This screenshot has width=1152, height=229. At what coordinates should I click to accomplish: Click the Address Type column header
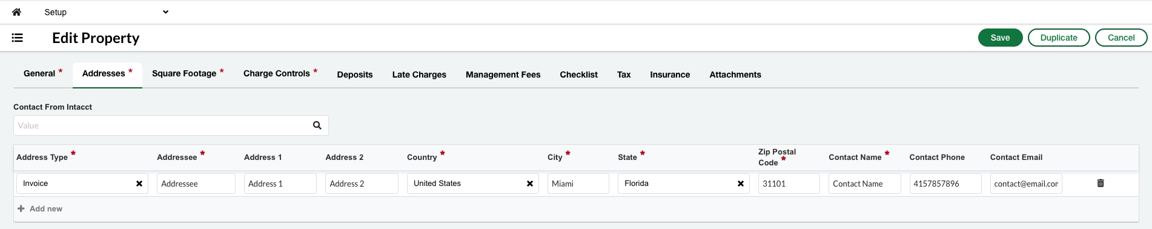point(42,157)
